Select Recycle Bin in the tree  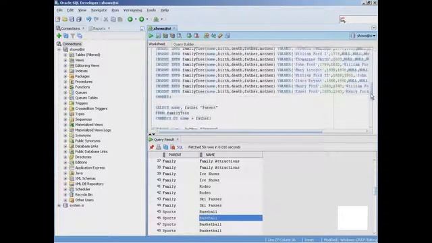coord(84,195)
